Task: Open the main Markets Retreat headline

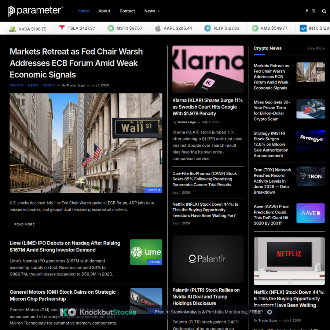Action: (x=76, y=63)
